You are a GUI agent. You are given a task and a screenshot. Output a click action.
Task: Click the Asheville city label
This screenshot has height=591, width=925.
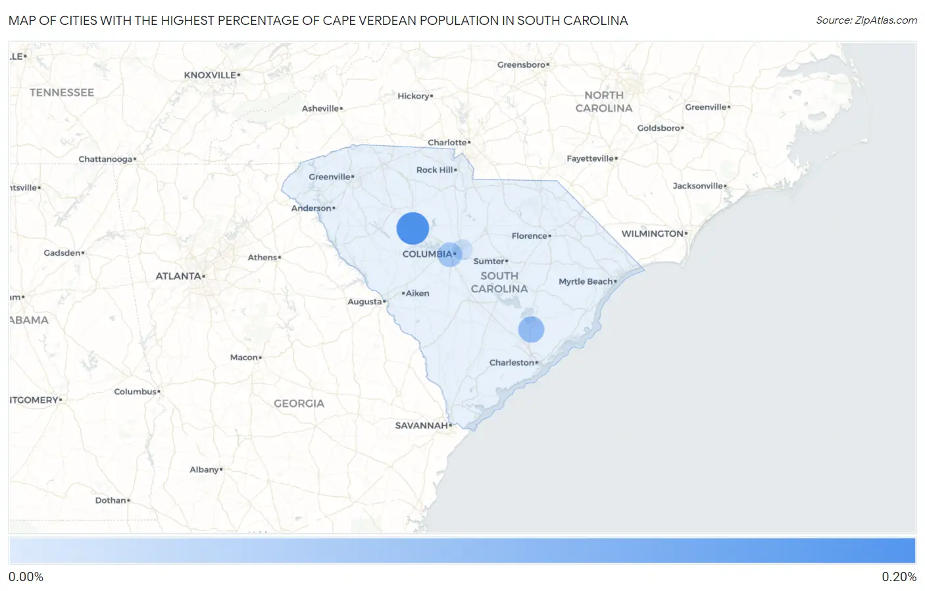pyautogui.click(x=320, y=108)
